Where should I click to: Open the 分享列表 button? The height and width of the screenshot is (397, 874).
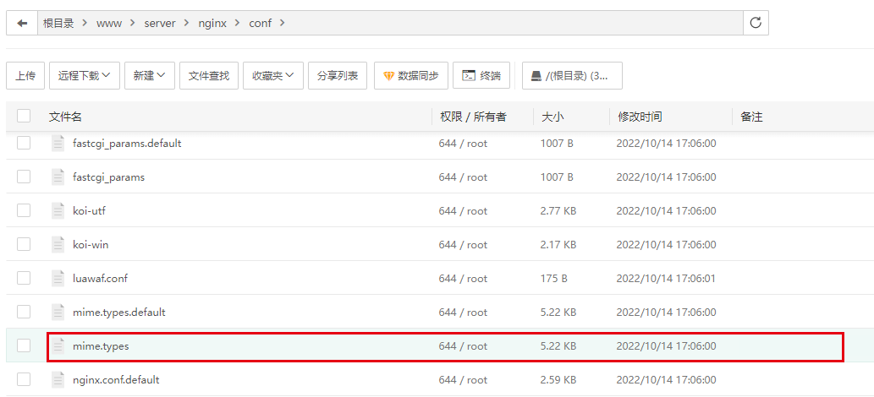coord(338,76)
